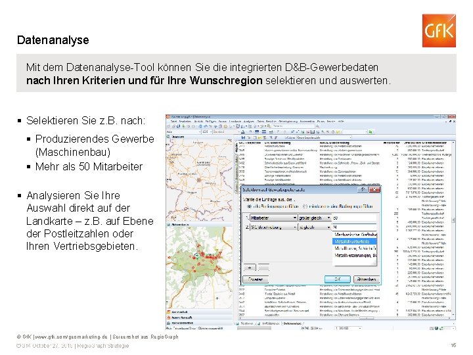Screen dimensions: 473x355
Task: Open the Standard style dropdown
Action: pos(226,132)
